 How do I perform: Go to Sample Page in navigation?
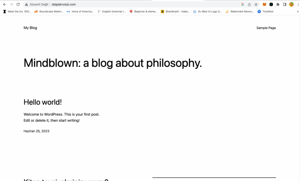tap(266, 28)
